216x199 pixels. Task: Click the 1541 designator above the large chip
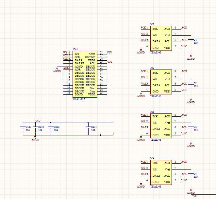coord(75,49)
